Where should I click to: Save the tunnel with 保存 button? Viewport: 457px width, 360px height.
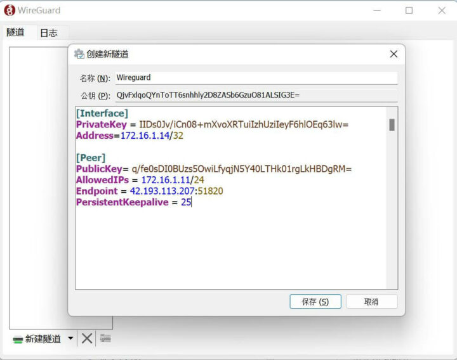tap(315, 302)
